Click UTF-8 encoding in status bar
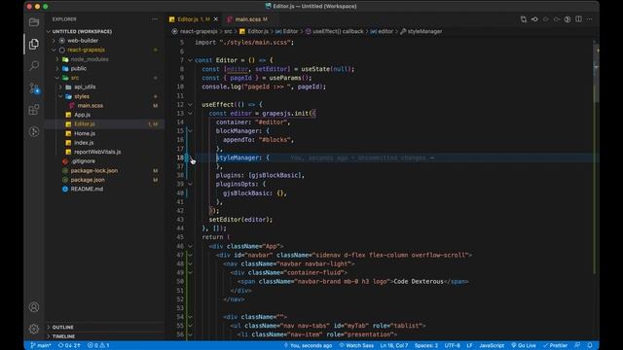 pyautogui.click(x=452, y=345)
